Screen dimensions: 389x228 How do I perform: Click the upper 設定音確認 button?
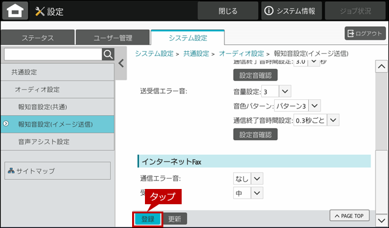255,75
